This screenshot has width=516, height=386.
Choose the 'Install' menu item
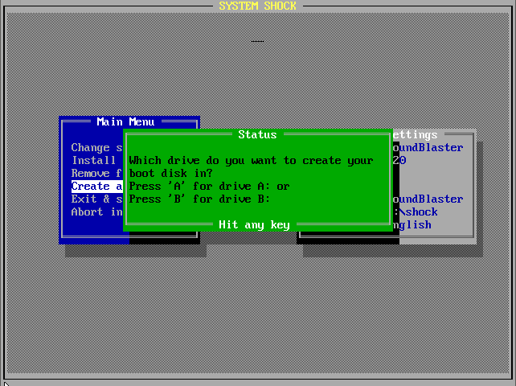point(94,161)
